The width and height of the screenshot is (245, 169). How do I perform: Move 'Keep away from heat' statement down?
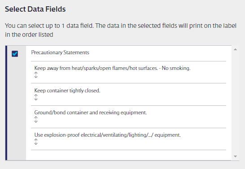(36, 77)
